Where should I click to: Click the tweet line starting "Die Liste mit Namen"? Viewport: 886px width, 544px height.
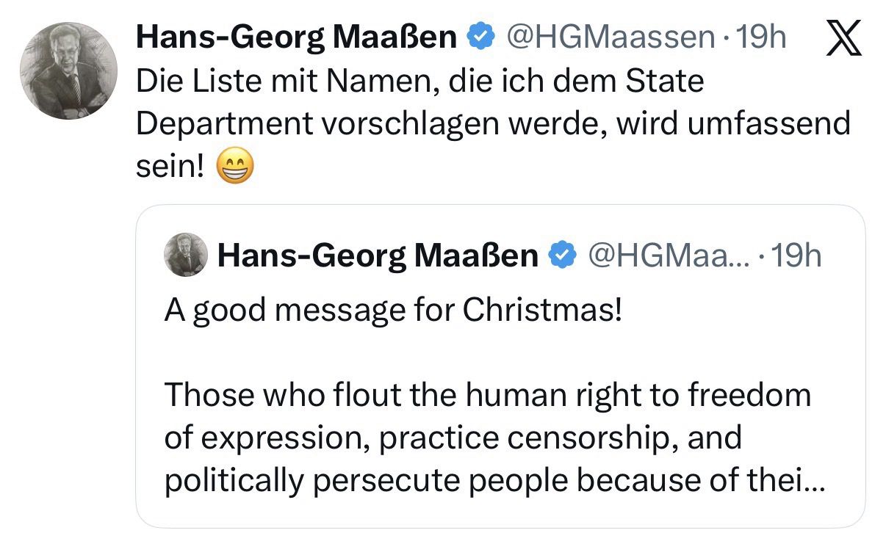coord(419,81)
